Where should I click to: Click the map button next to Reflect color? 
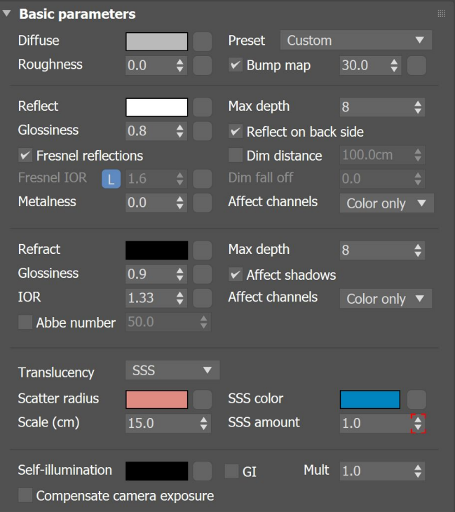(x=202, y=107)
